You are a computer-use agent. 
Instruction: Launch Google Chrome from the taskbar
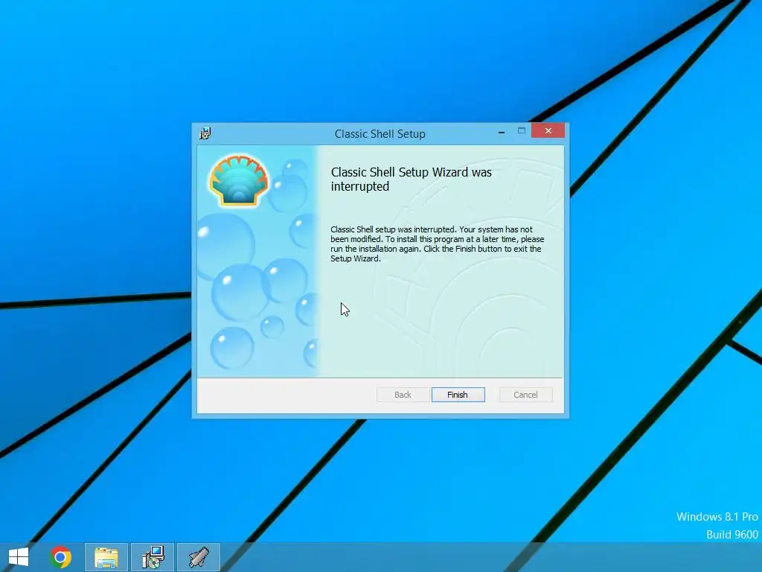(60, 557)
